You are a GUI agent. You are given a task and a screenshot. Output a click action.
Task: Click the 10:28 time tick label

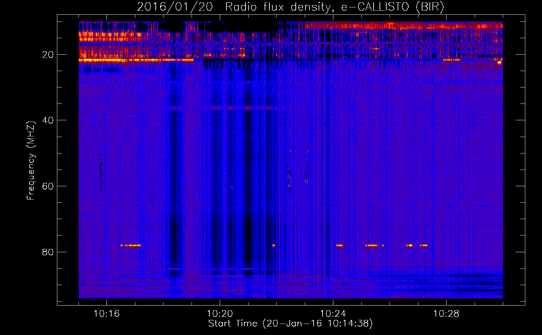[446, 314]
